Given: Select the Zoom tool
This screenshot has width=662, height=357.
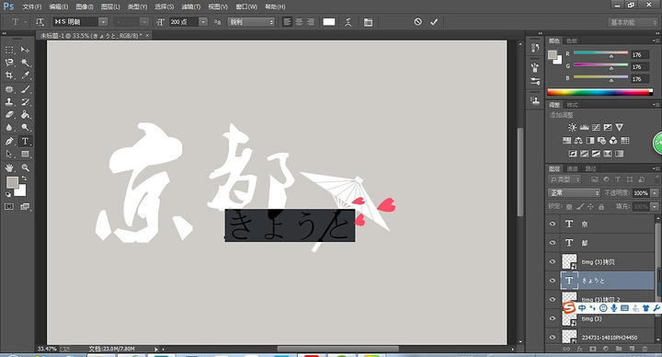Looking at the screenshot, I should coord(26,167).
